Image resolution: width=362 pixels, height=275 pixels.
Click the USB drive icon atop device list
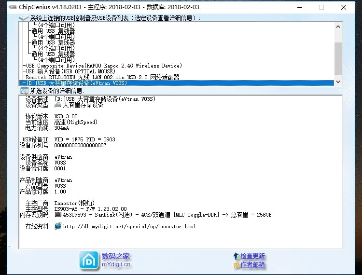click(x=24, y=18)
